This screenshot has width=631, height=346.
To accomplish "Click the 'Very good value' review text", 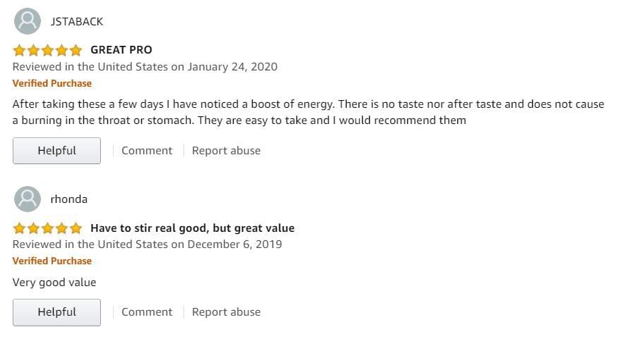I will click(x=54, y=283).
